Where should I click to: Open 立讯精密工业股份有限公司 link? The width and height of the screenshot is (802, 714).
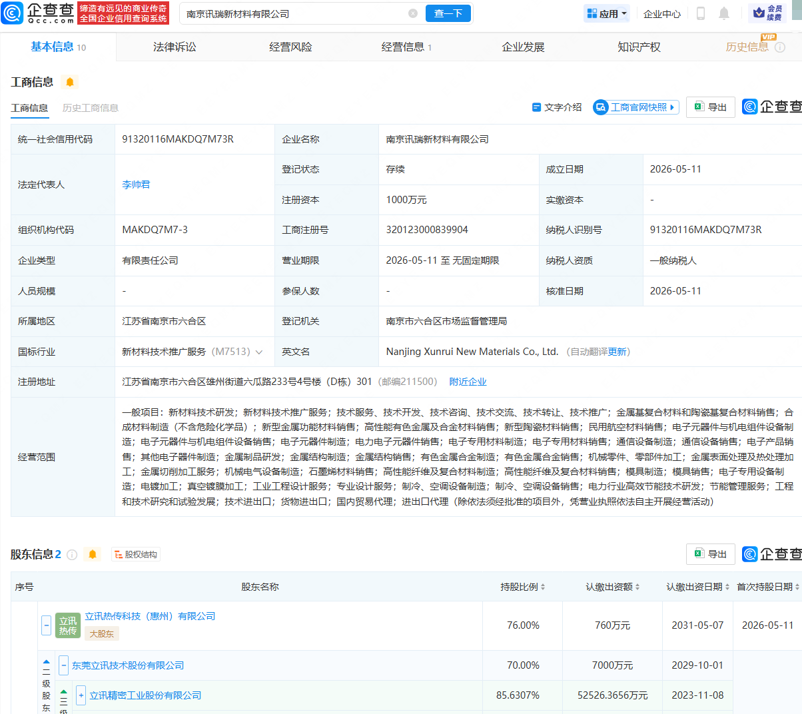pyautogui.click(x=145, y=695)
